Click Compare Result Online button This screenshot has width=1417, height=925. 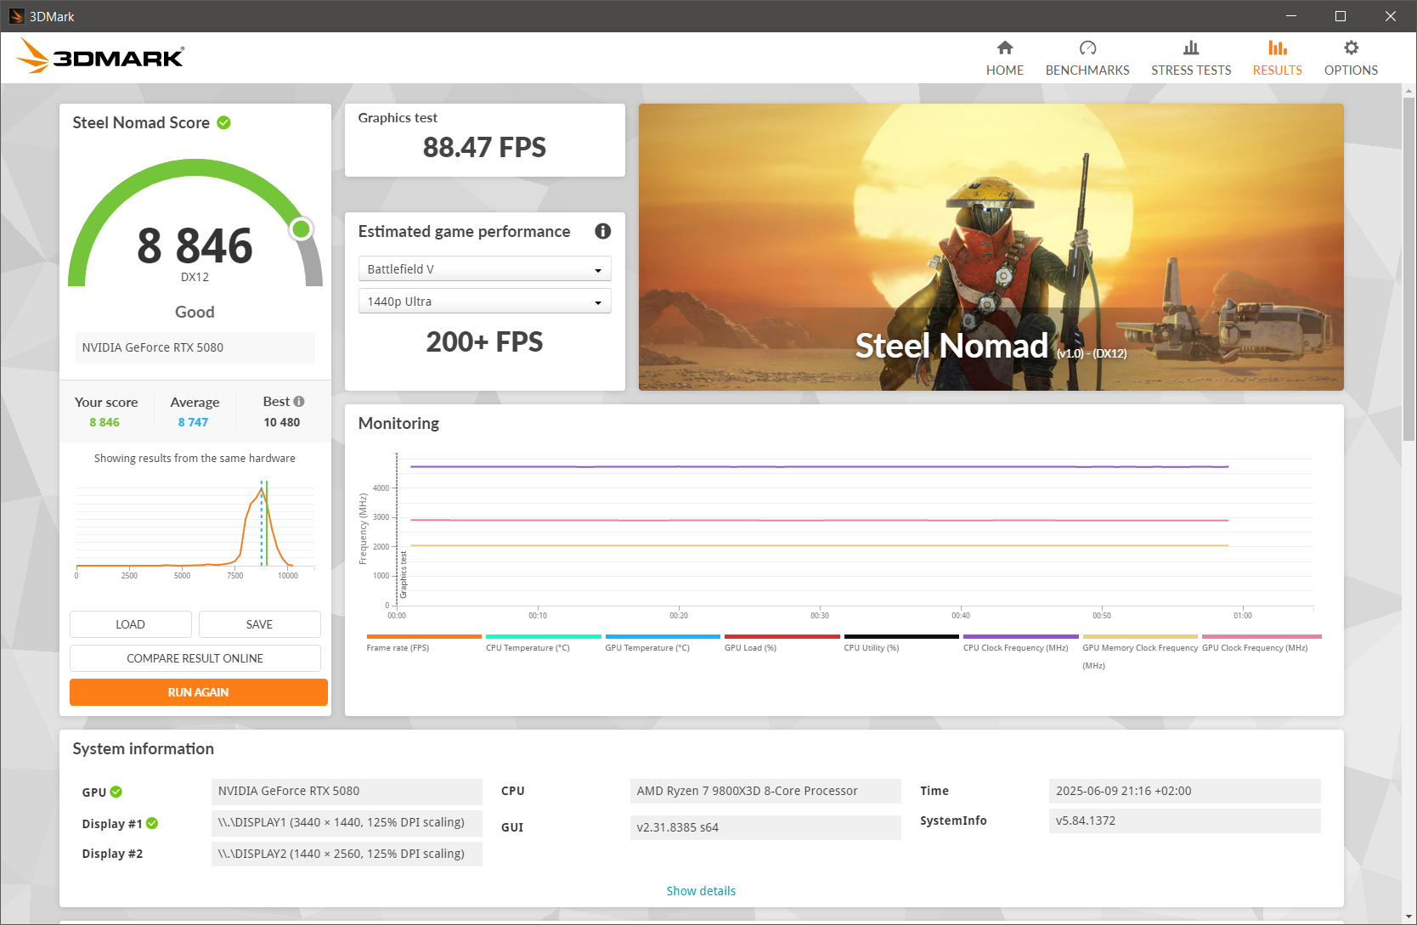[195, 658]
